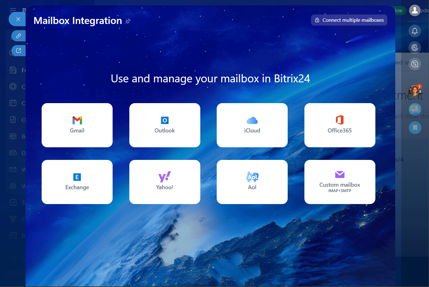Click Connect multiple mailboxes button

click(x=349, y=20)
